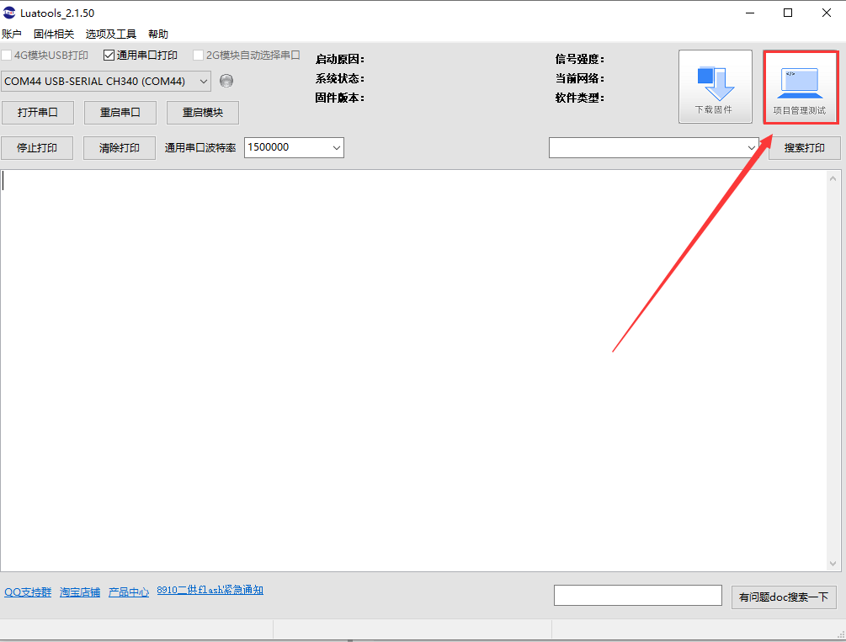Open the 项目管理测试 project management tool
The width and height of the screenshot is (846, 642).
[801, 88]
